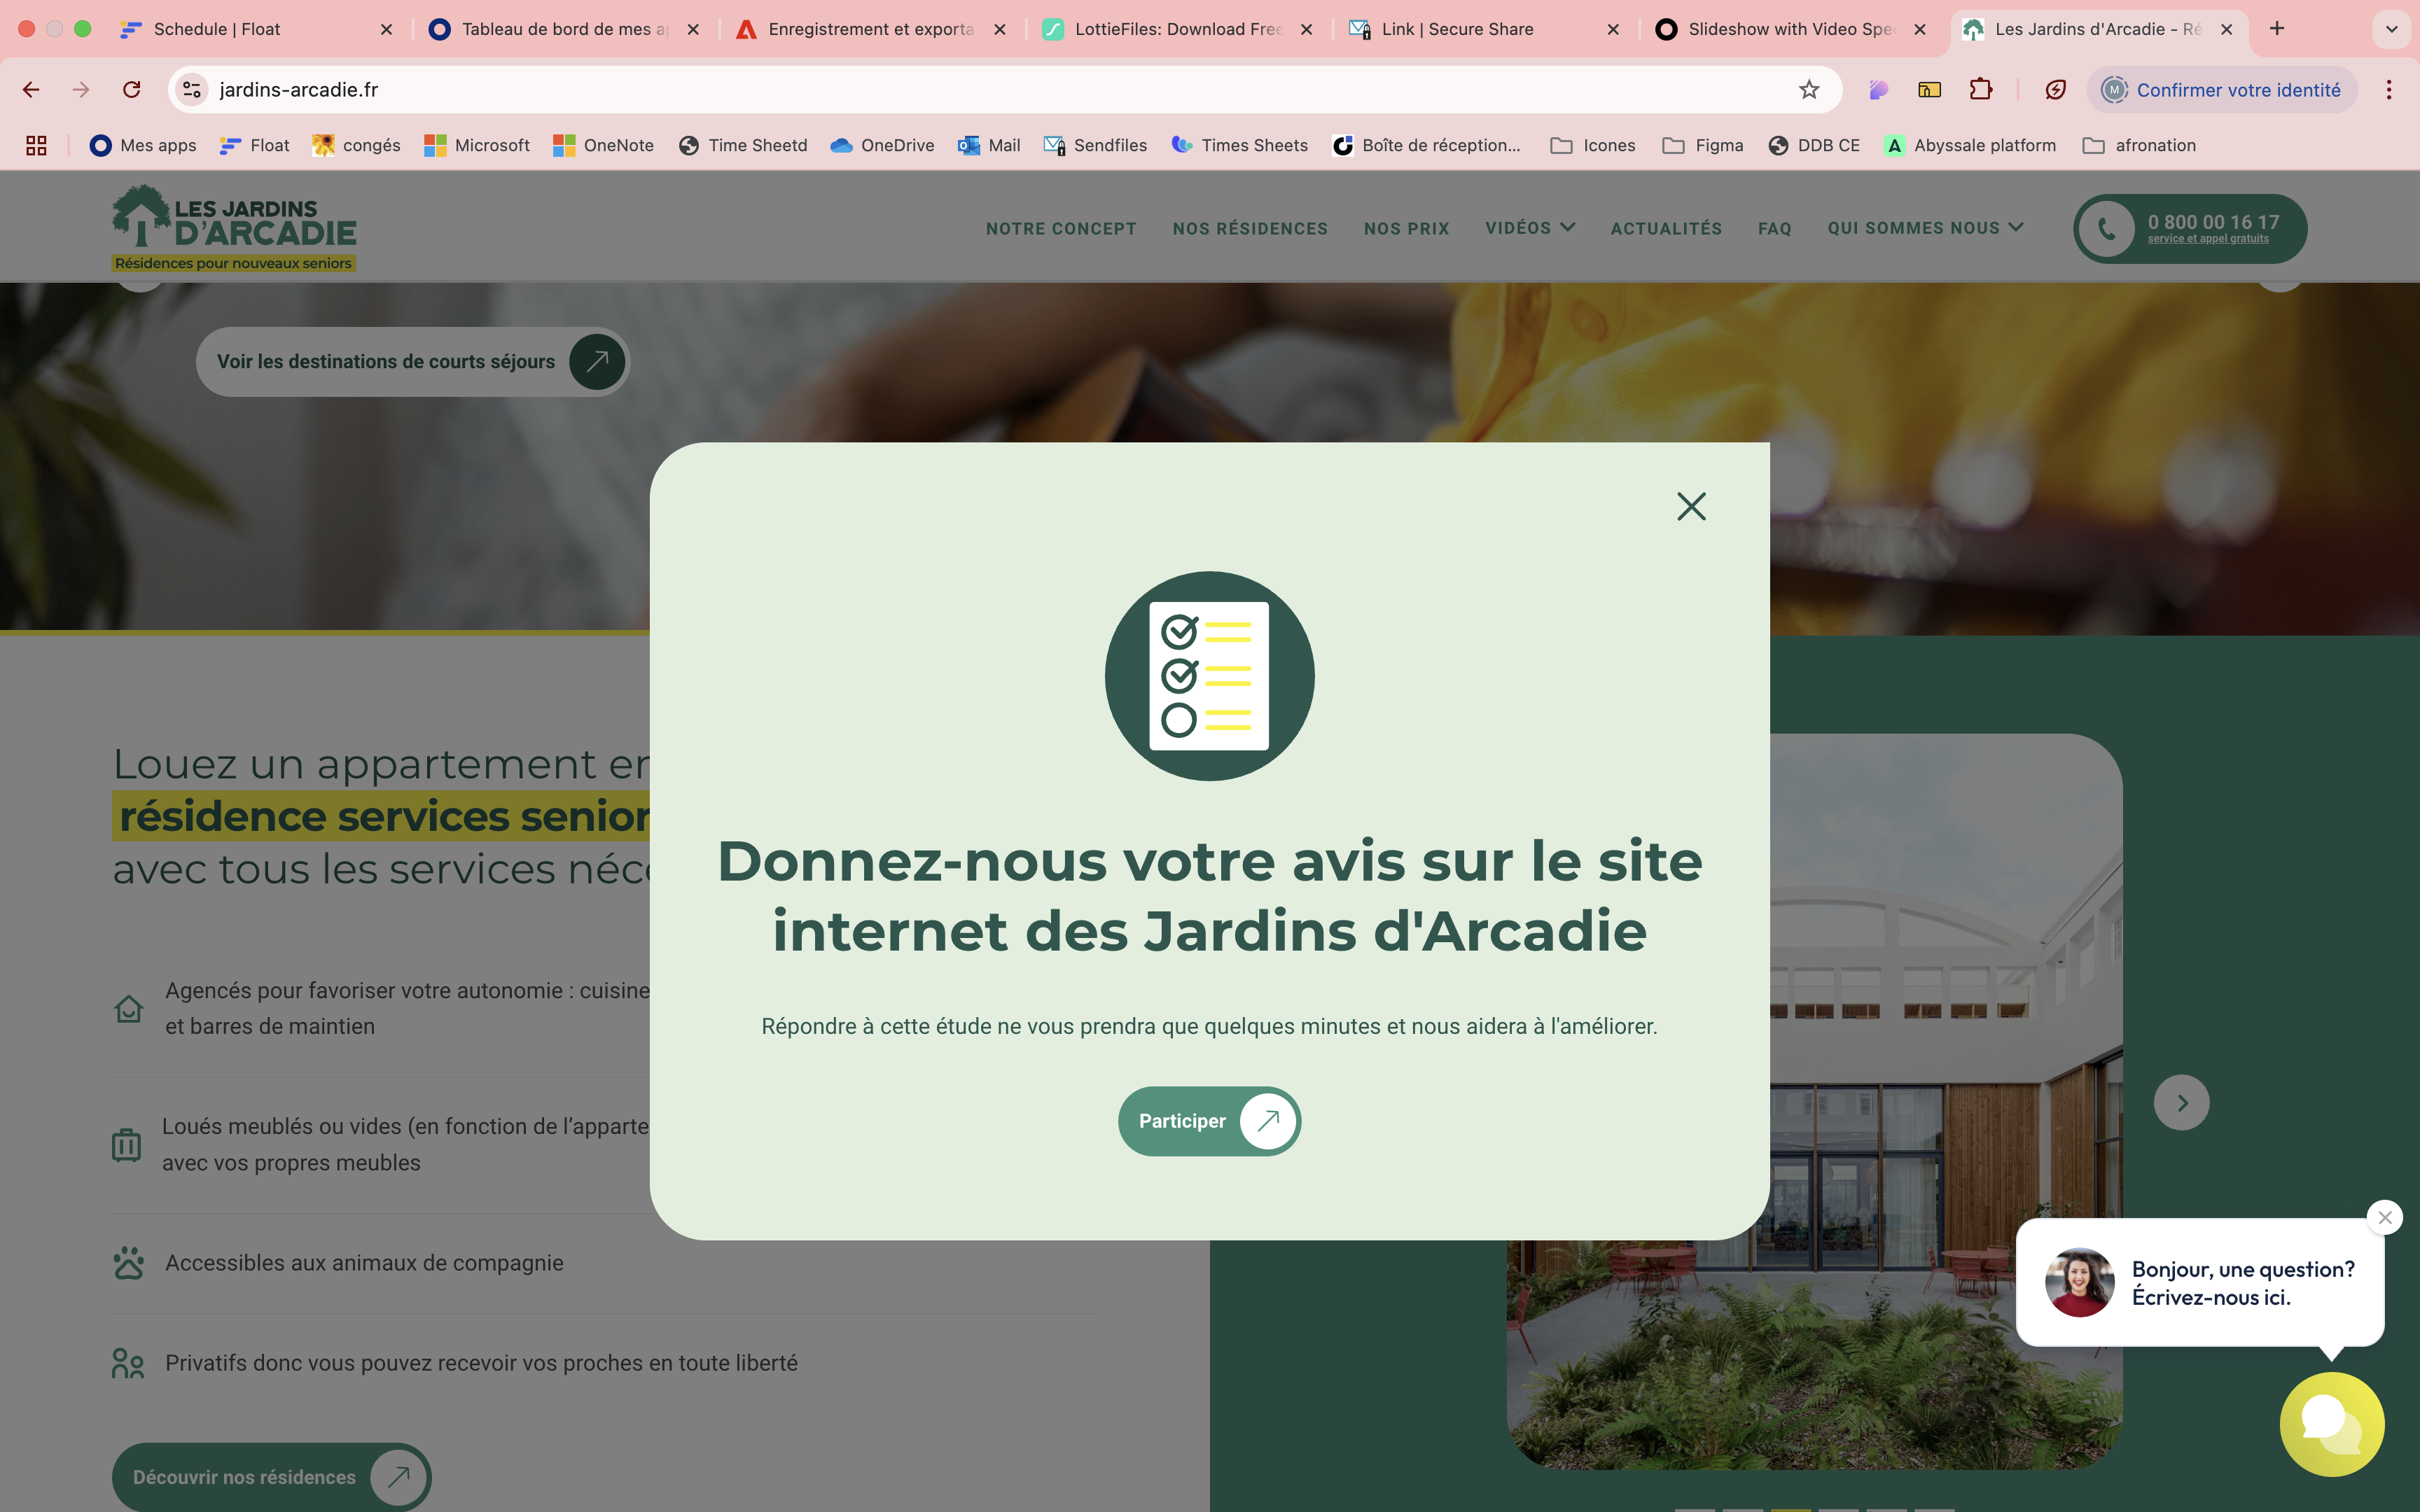Screen dimensions: 2420x1512
Task: Click the purple extension icon in toolbar
Action: coord(1878,90)
